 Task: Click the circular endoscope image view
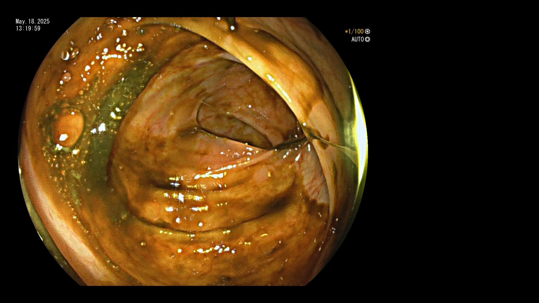193,151
